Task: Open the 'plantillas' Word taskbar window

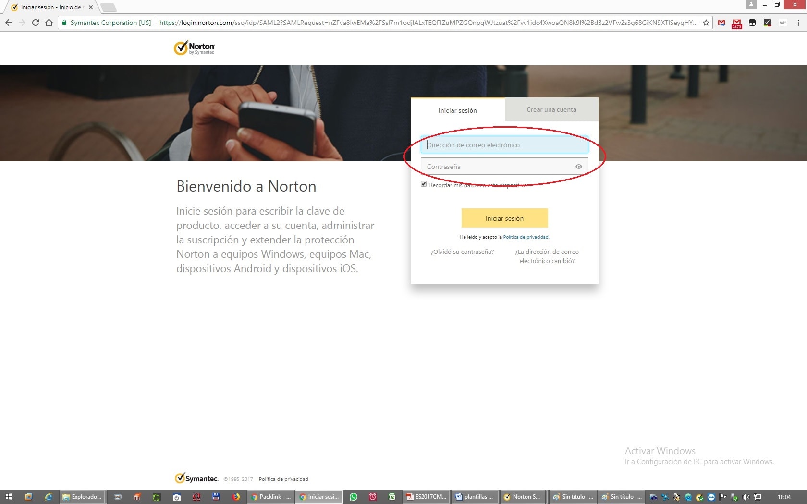Action: tap(475, 497)
